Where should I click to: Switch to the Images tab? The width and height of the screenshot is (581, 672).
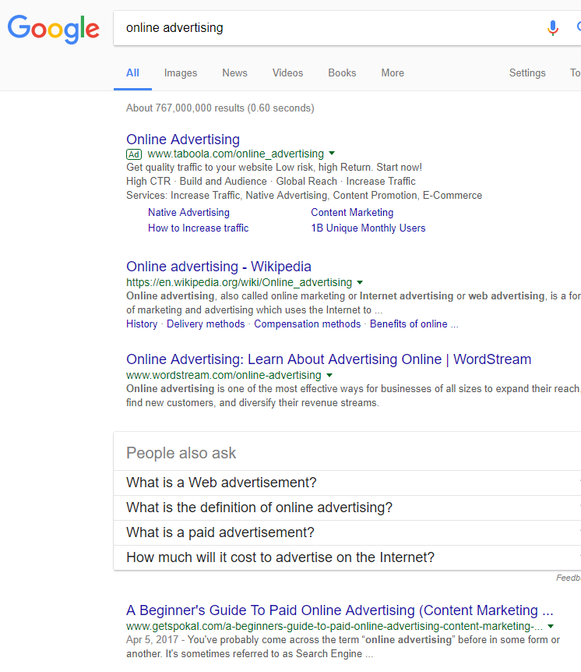pos(181,73)
